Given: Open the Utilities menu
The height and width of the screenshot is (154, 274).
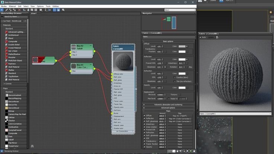Looking at the screenshot, I should (x=55, y=6).
